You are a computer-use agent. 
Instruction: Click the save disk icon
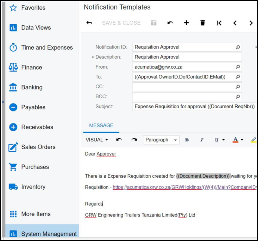[x=153, y=23]
